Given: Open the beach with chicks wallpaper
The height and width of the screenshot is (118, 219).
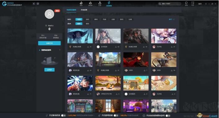Looking at the screenshot, I should (x=164, y=83).
